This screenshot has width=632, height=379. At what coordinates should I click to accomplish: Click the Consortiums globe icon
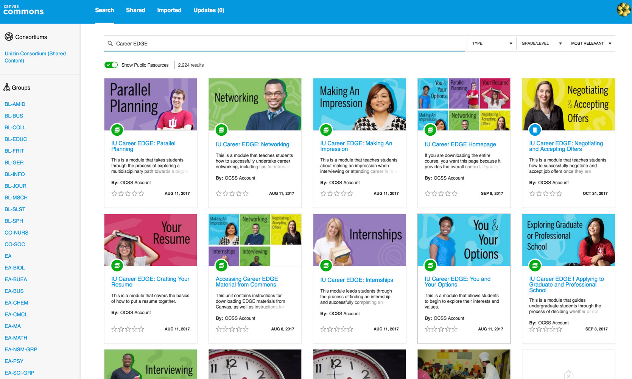click(9, 37)
